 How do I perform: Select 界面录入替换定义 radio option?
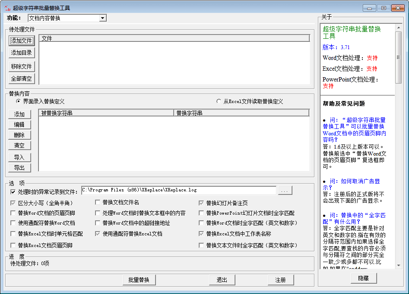pyautogui.click(x=19, y=101)
